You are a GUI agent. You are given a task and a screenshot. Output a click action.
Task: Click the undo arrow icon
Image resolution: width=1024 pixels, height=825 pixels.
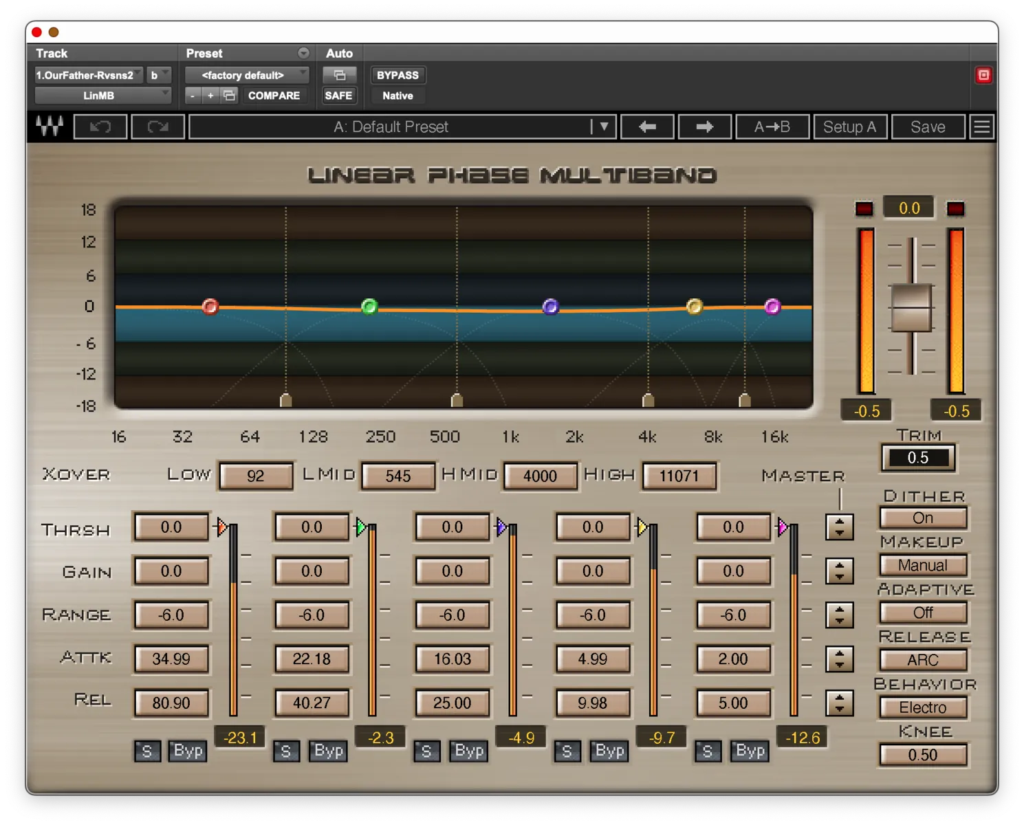(100, 126)
